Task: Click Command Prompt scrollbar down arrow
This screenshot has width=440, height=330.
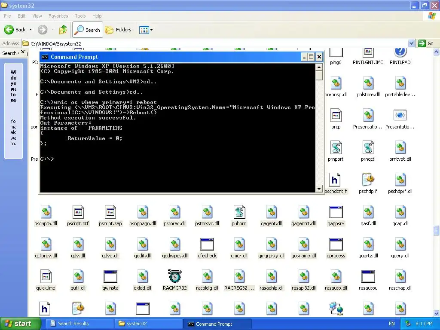Action: click(319, 189)
